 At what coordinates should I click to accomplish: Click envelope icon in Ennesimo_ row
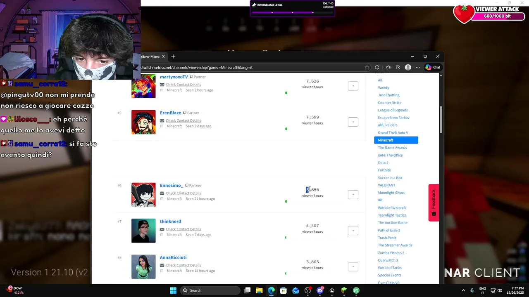pos(162,193)
